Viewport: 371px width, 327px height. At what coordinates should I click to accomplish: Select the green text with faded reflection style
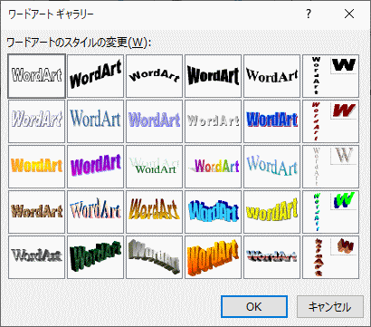point(154,167)
